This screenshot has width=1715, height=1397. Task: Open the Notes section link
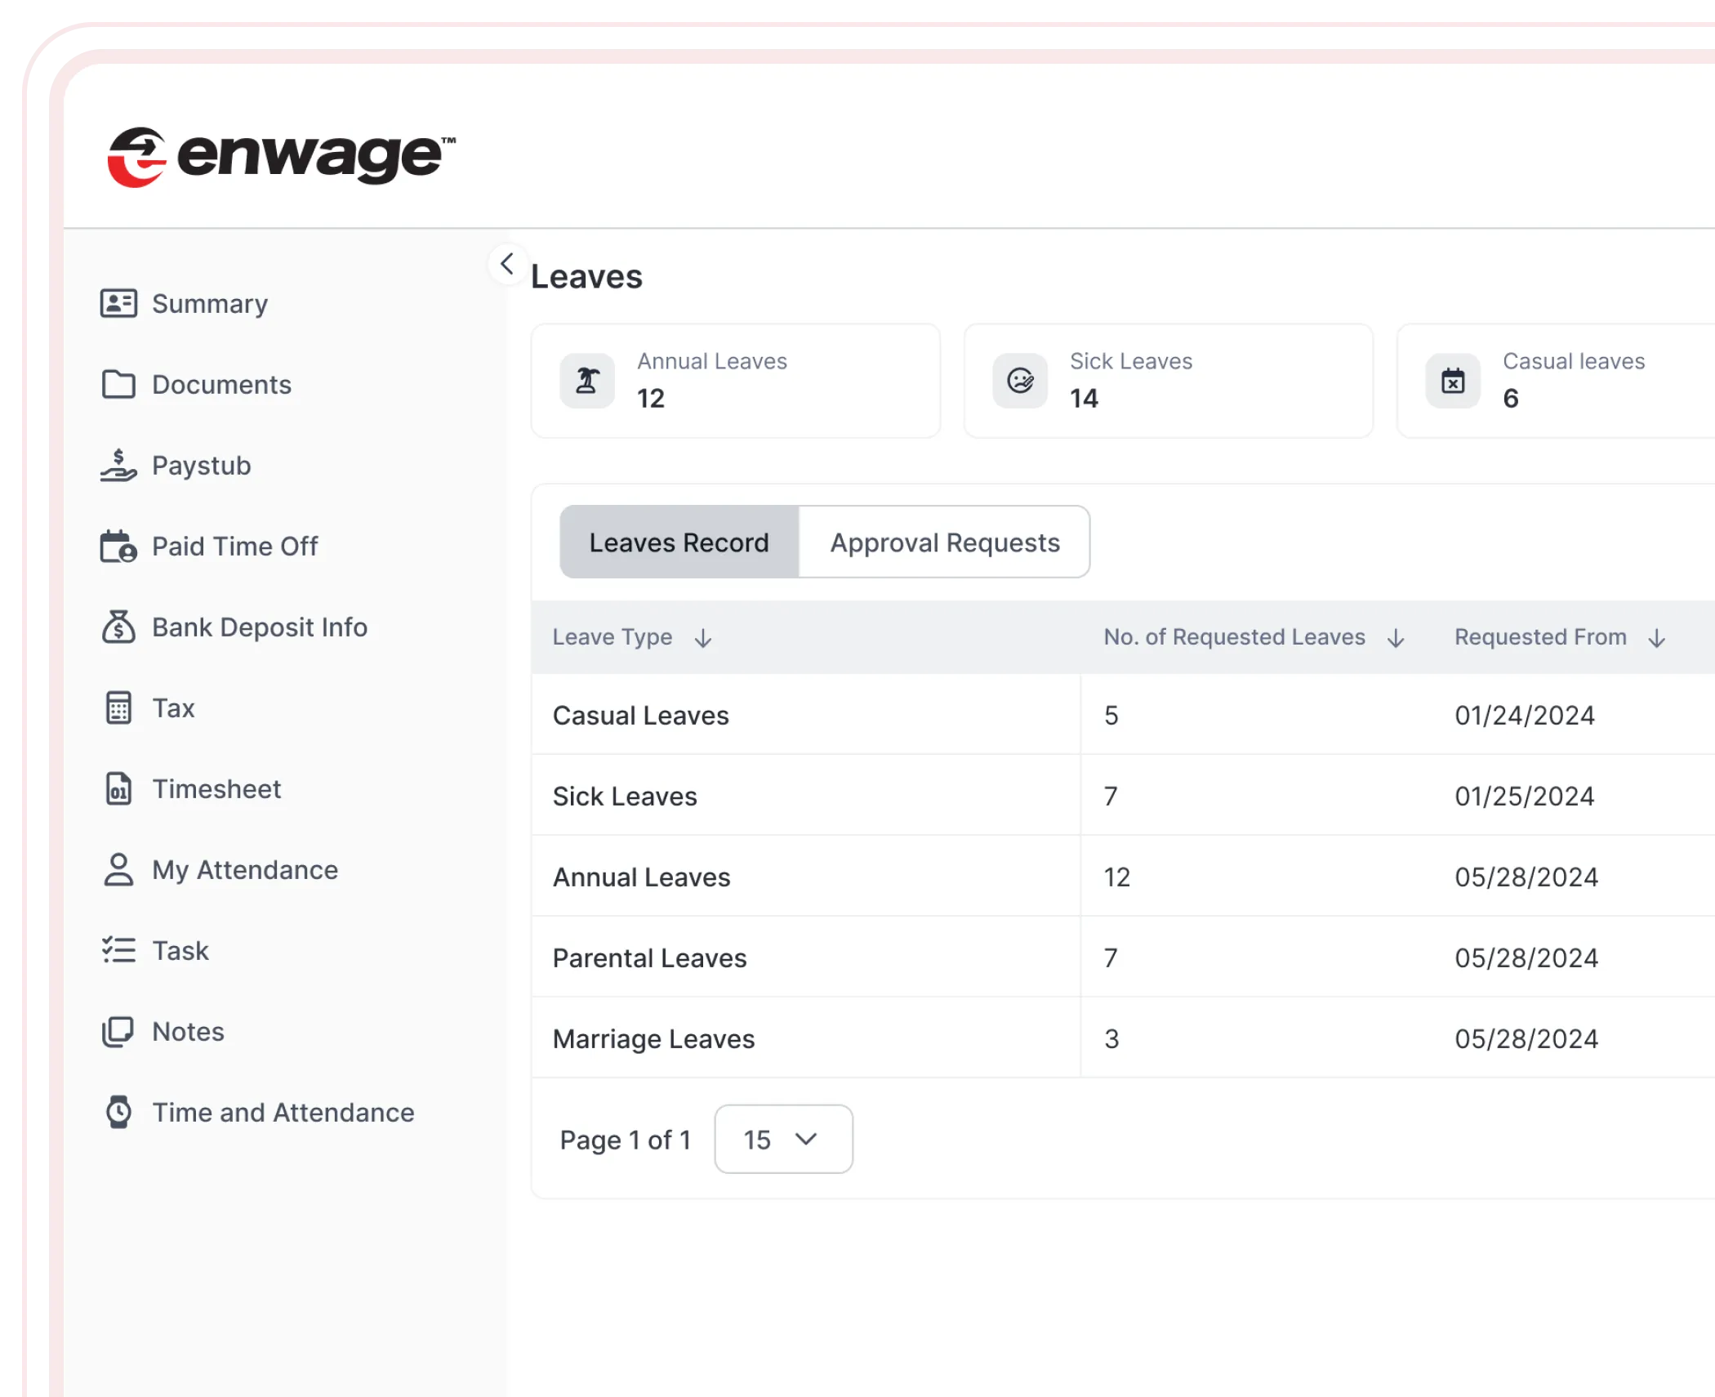188,1032
